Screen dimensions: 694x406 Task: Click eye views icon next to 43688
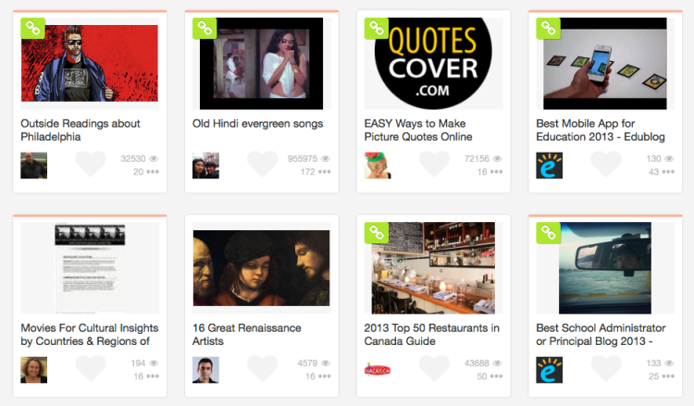pyautogui.click(x=497, y=363)
